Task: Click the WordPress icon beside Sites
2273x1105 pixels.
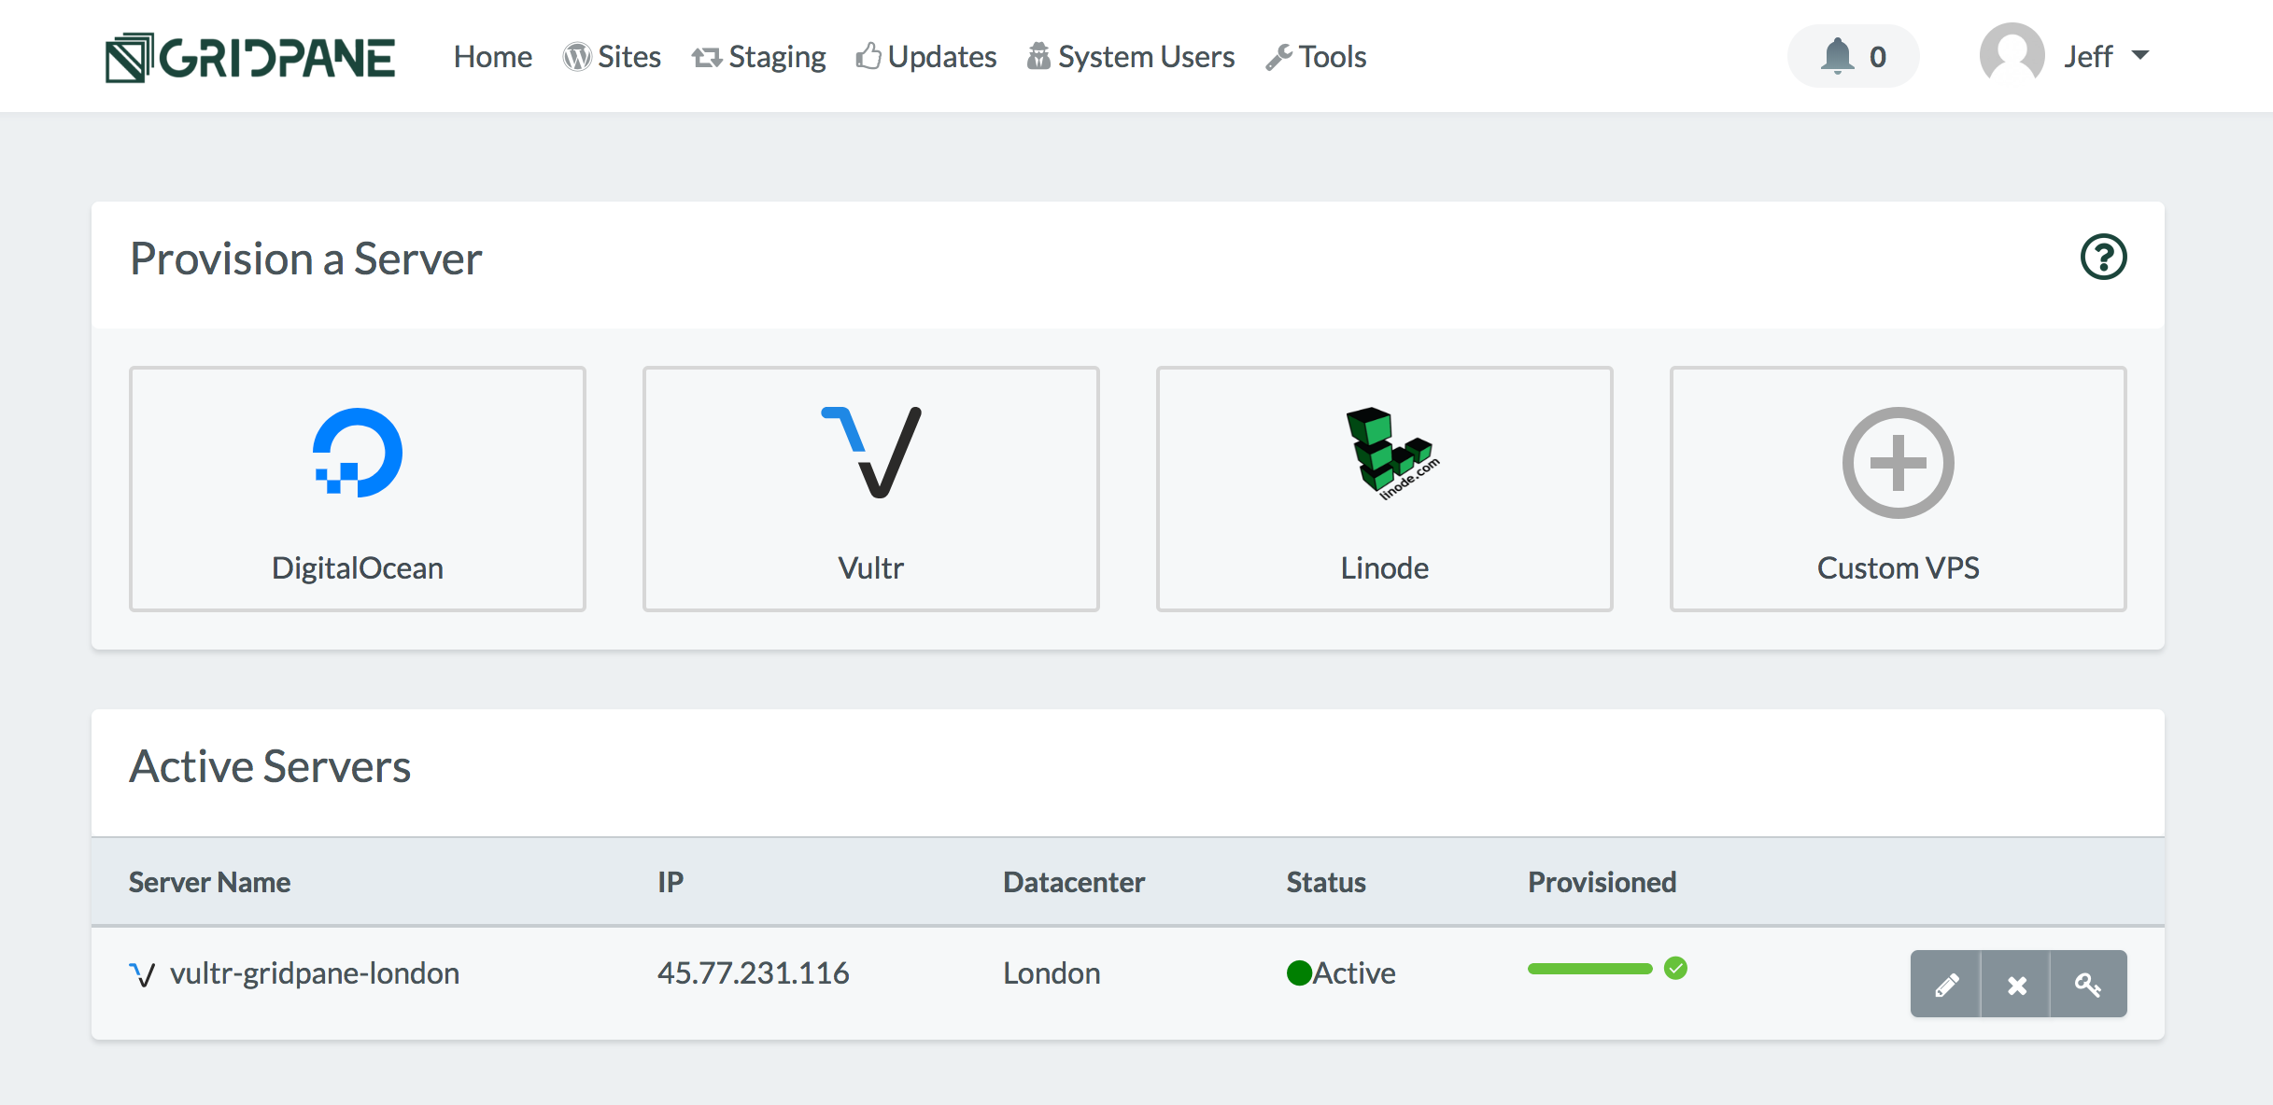Action: (x=577, y=57)
